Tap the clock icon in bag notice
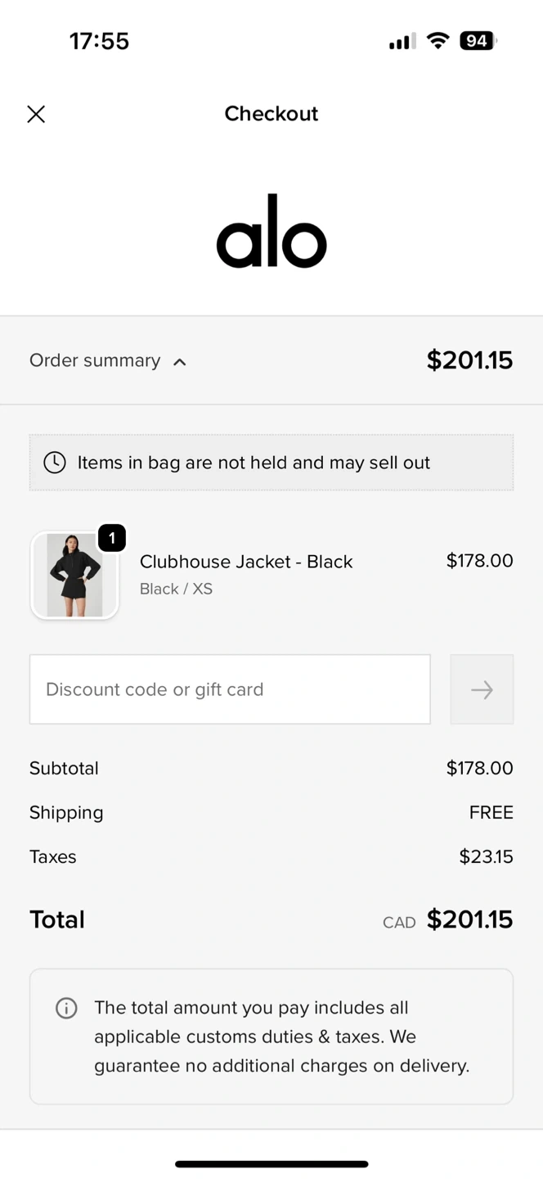The height and width of the screenshot is (1179, 543). click(55, 463)
